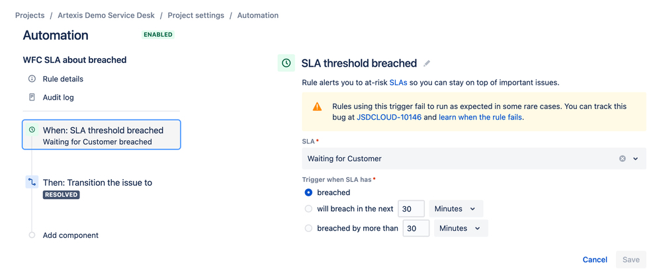
Task: Clear the Waiting for Customer SLA selection
Action: click(622, 159)
